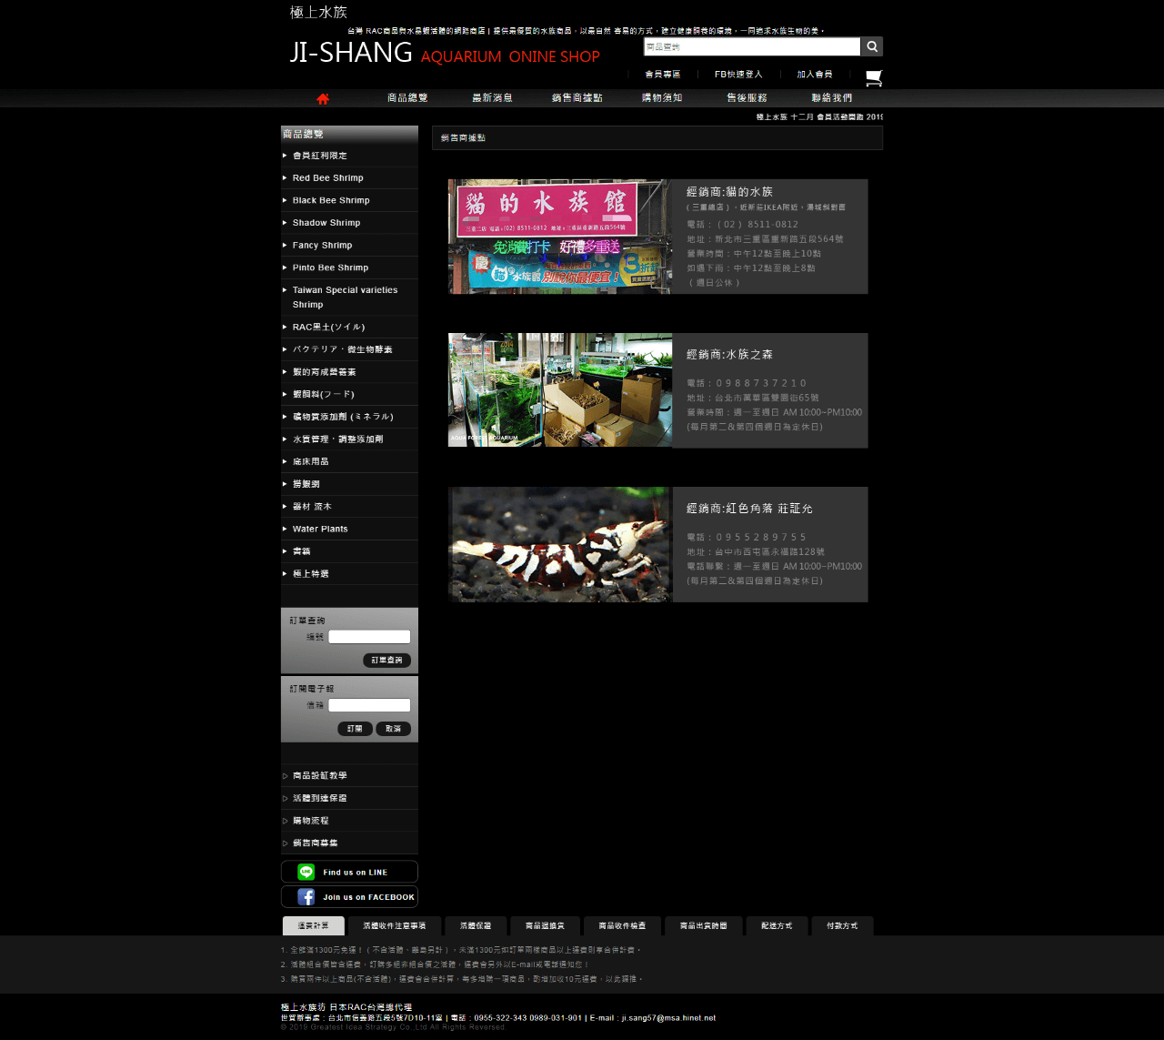Open 銷售商據點 in navigation bar
Image resolution: width=1164 pixels, height=1040 pixels.
click(x=577, y=98)
